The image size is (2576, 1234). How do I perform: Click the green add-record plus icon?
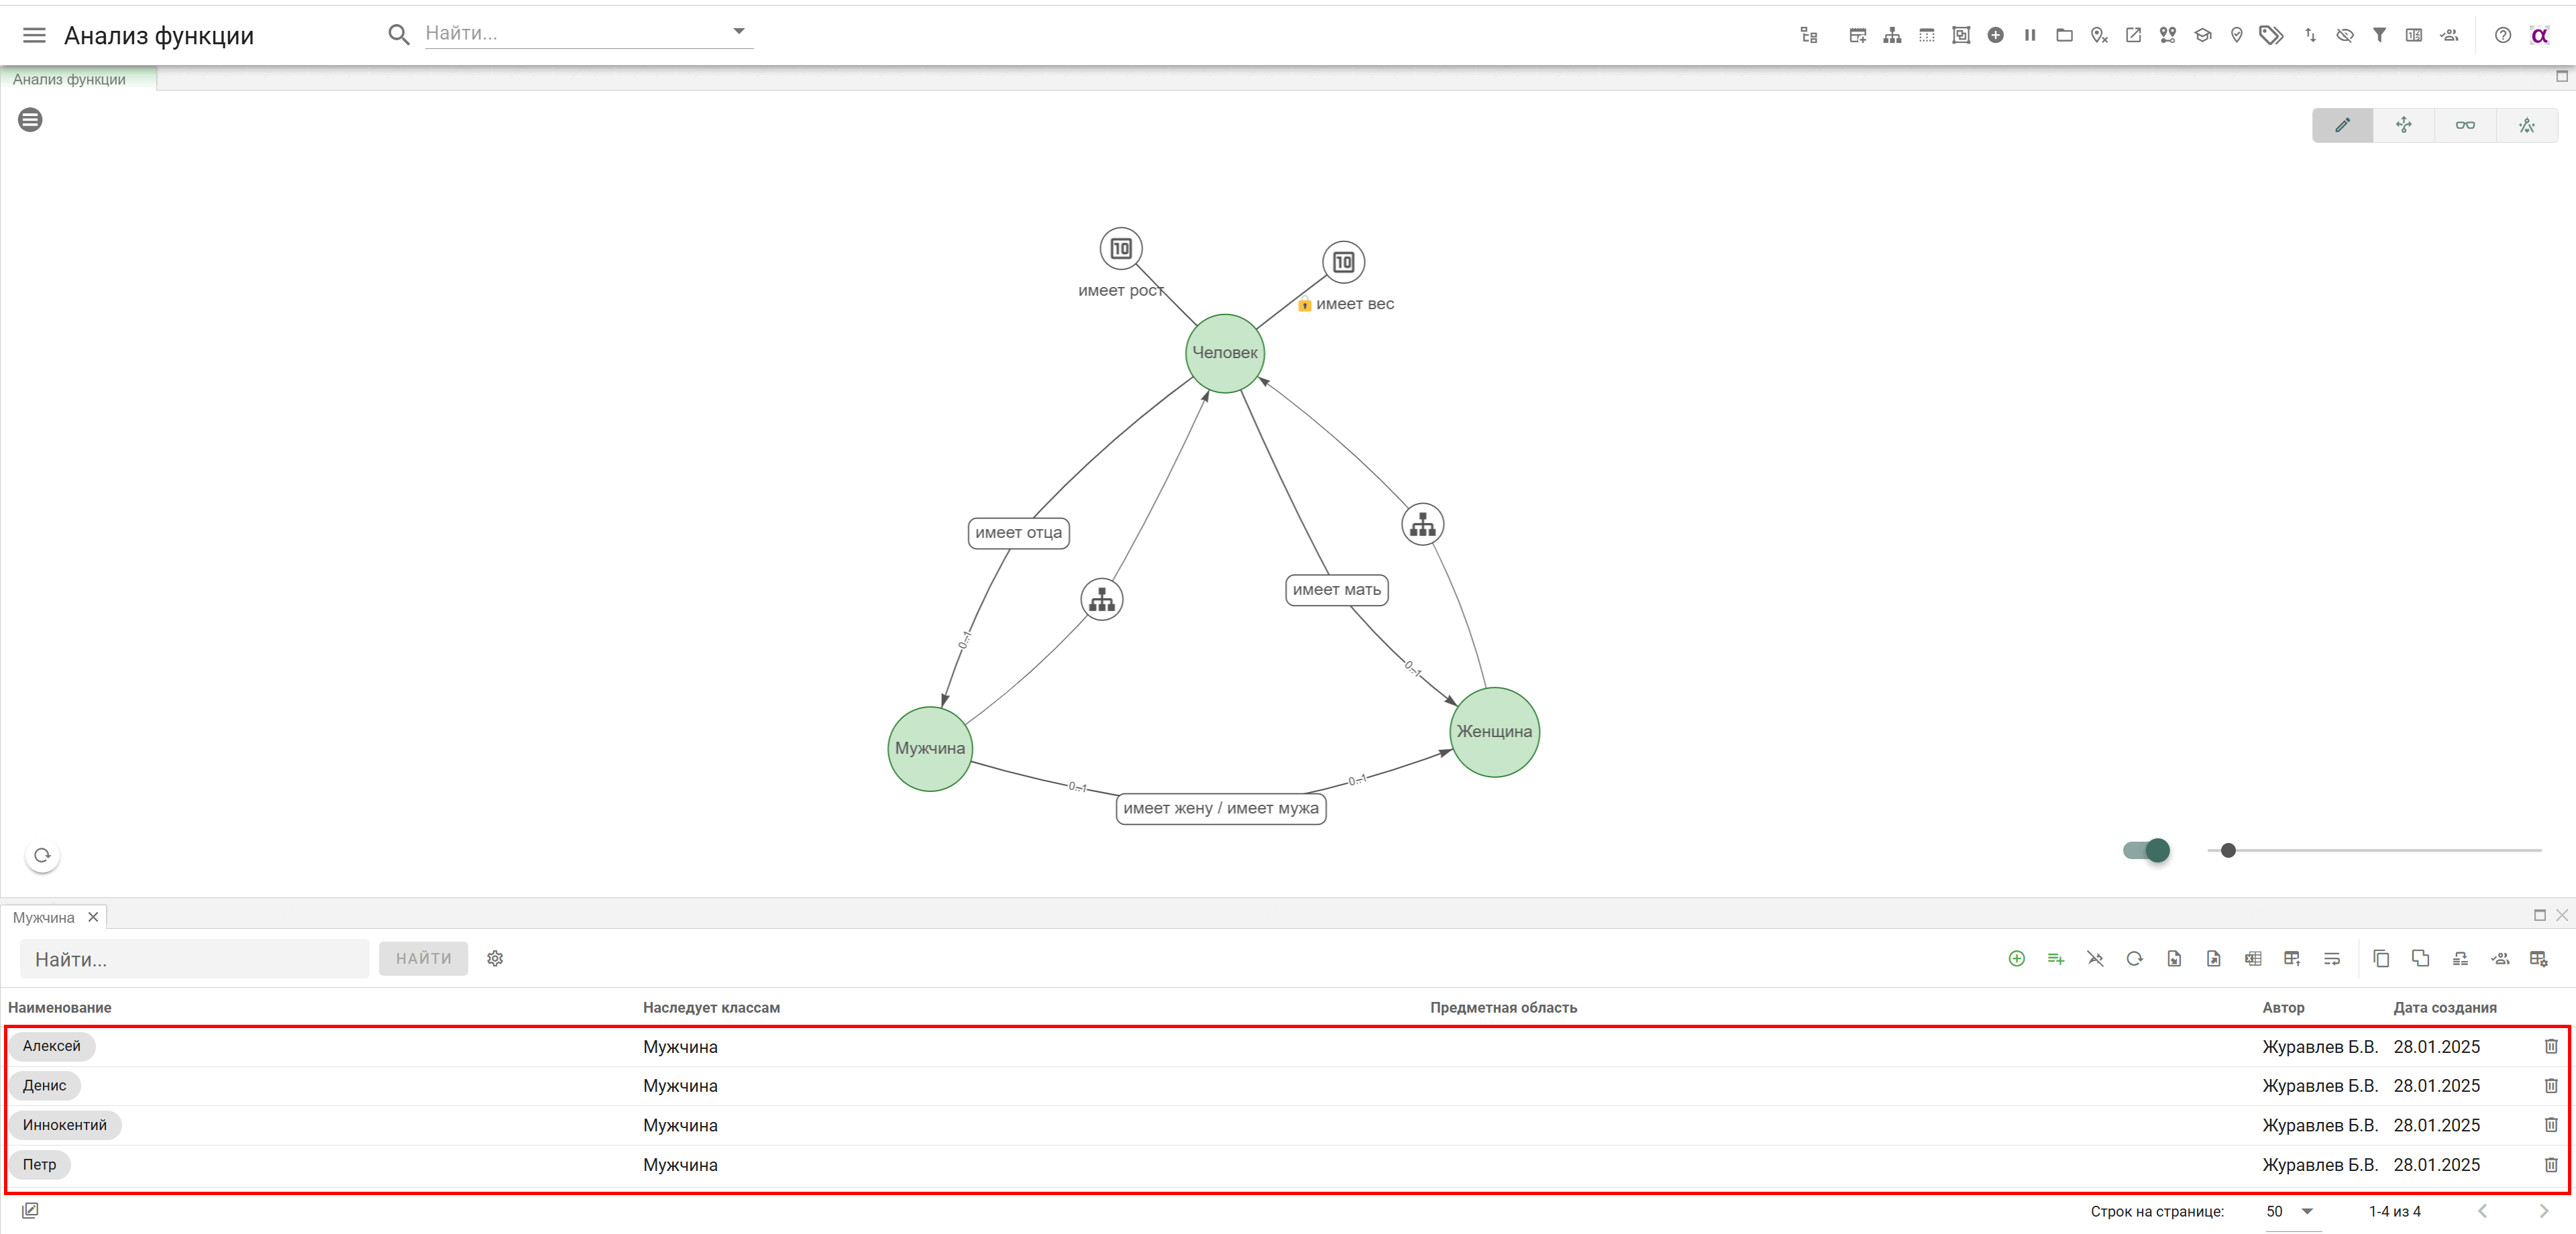[x=2016, y=958]
